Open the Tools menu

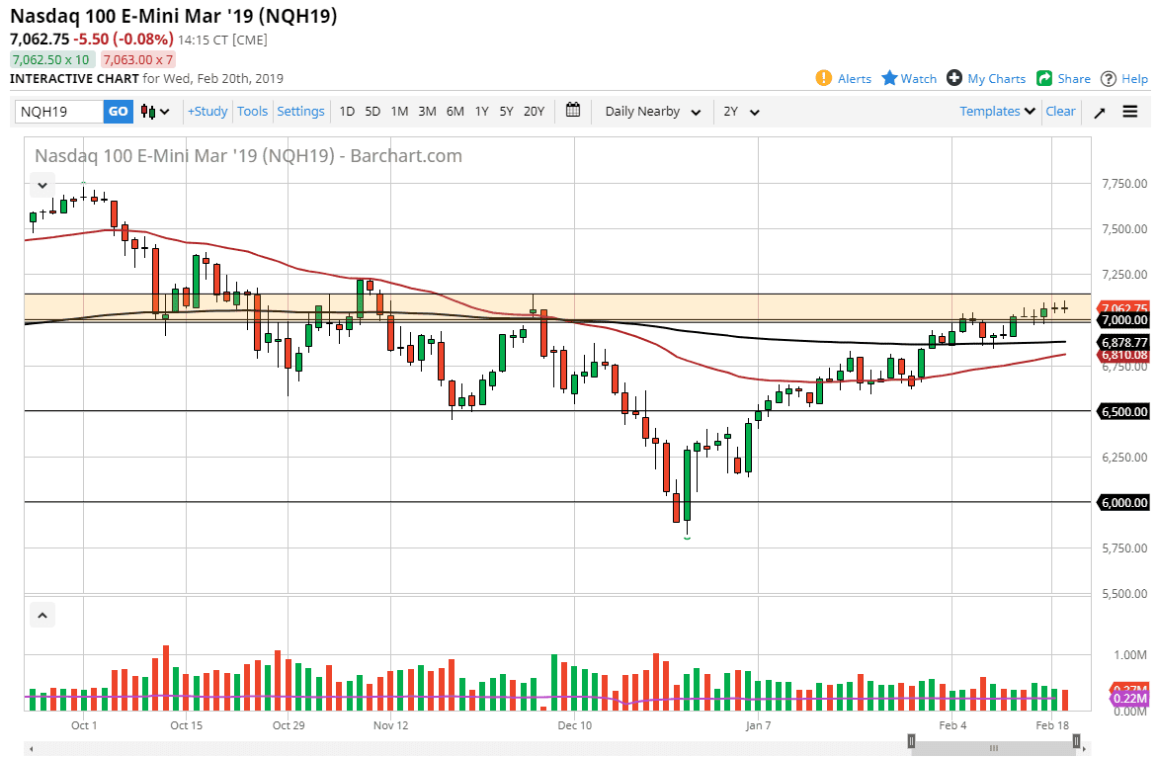click(x=252, y=112)
